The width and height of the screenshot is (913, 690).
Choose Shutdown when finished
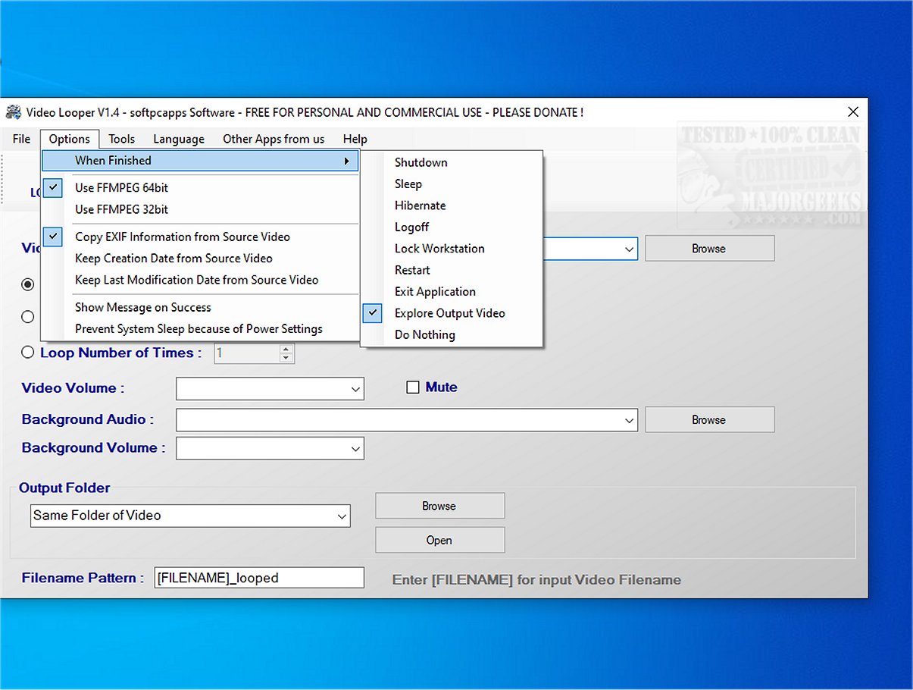point(452,162)
